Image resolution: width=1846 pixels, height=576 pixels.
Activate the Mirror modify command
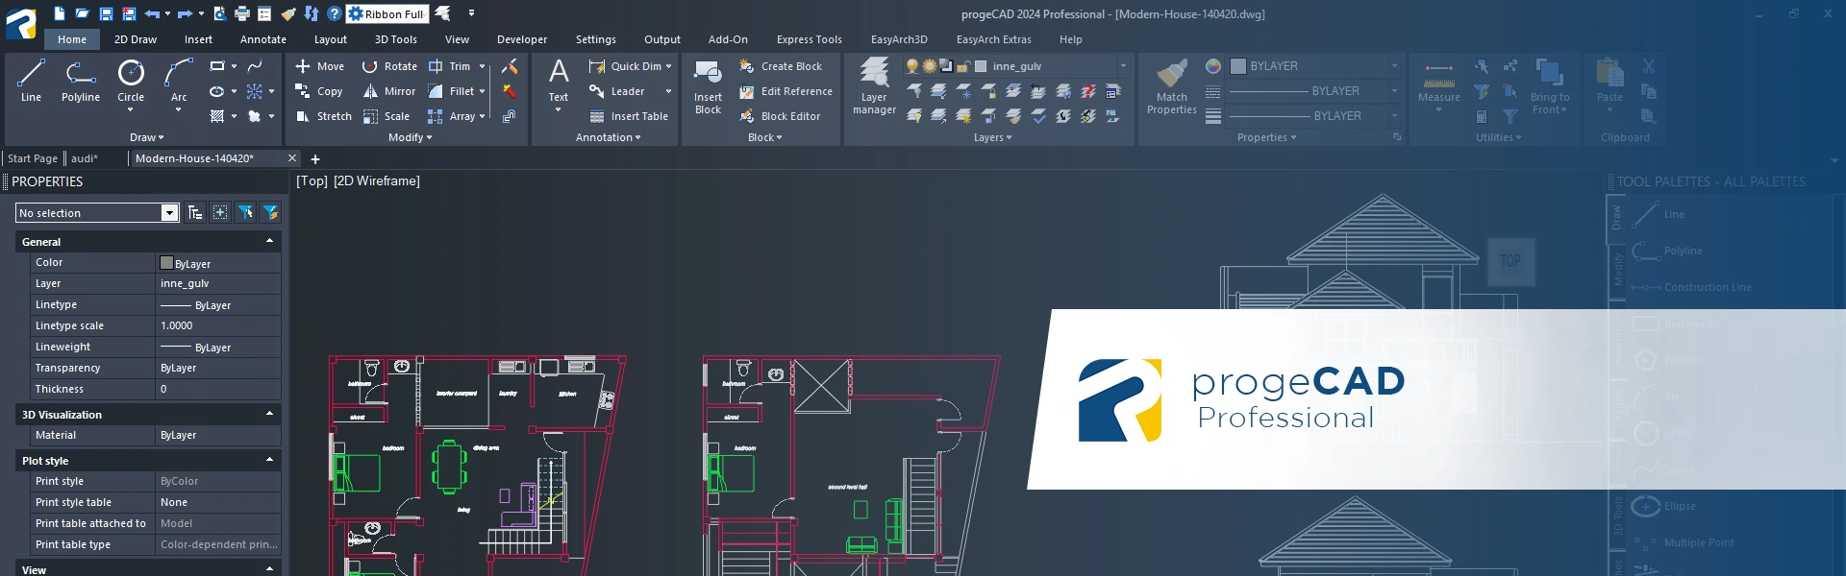coord(389,91)
